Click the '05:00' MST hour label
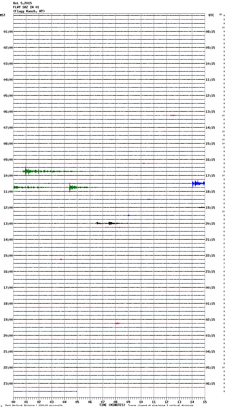The image size is (226, 409). tap(8, 96)
